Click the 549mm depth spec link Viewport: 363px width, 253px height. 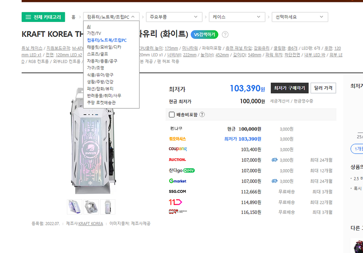255,55
